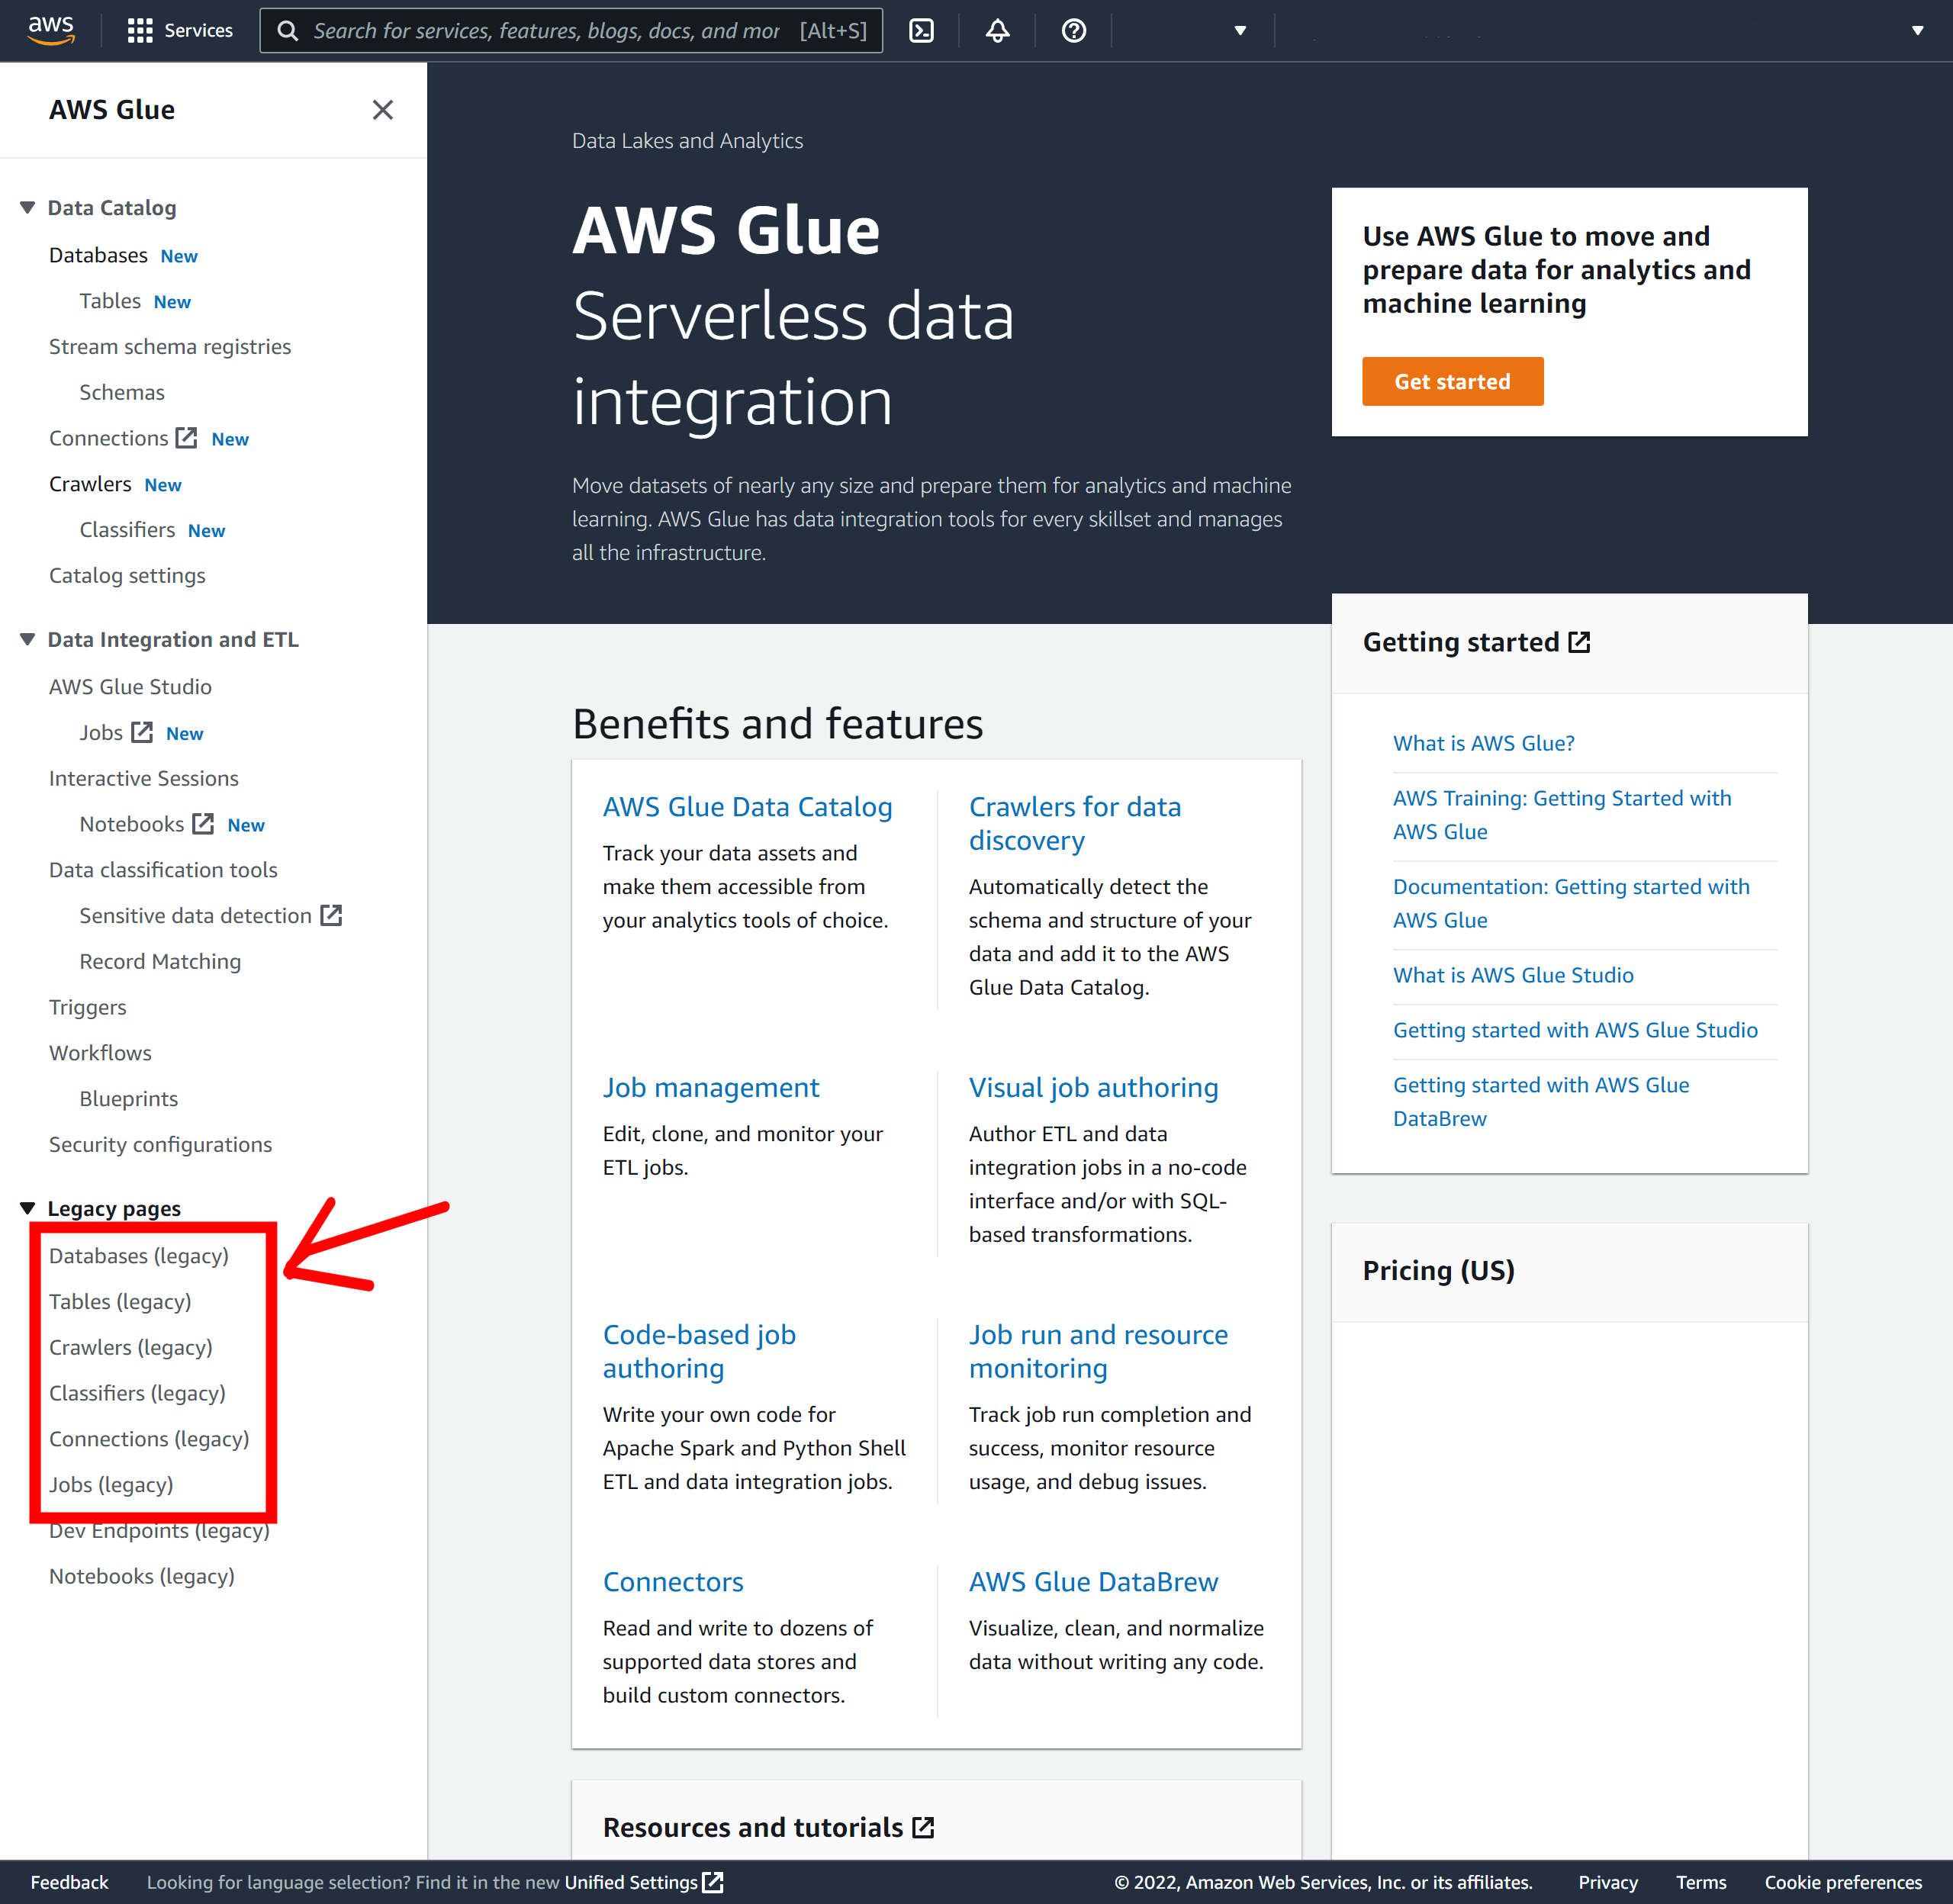
Task: Open AWS Glue Studio in sidebar
Action: click(x=130, y=687)
